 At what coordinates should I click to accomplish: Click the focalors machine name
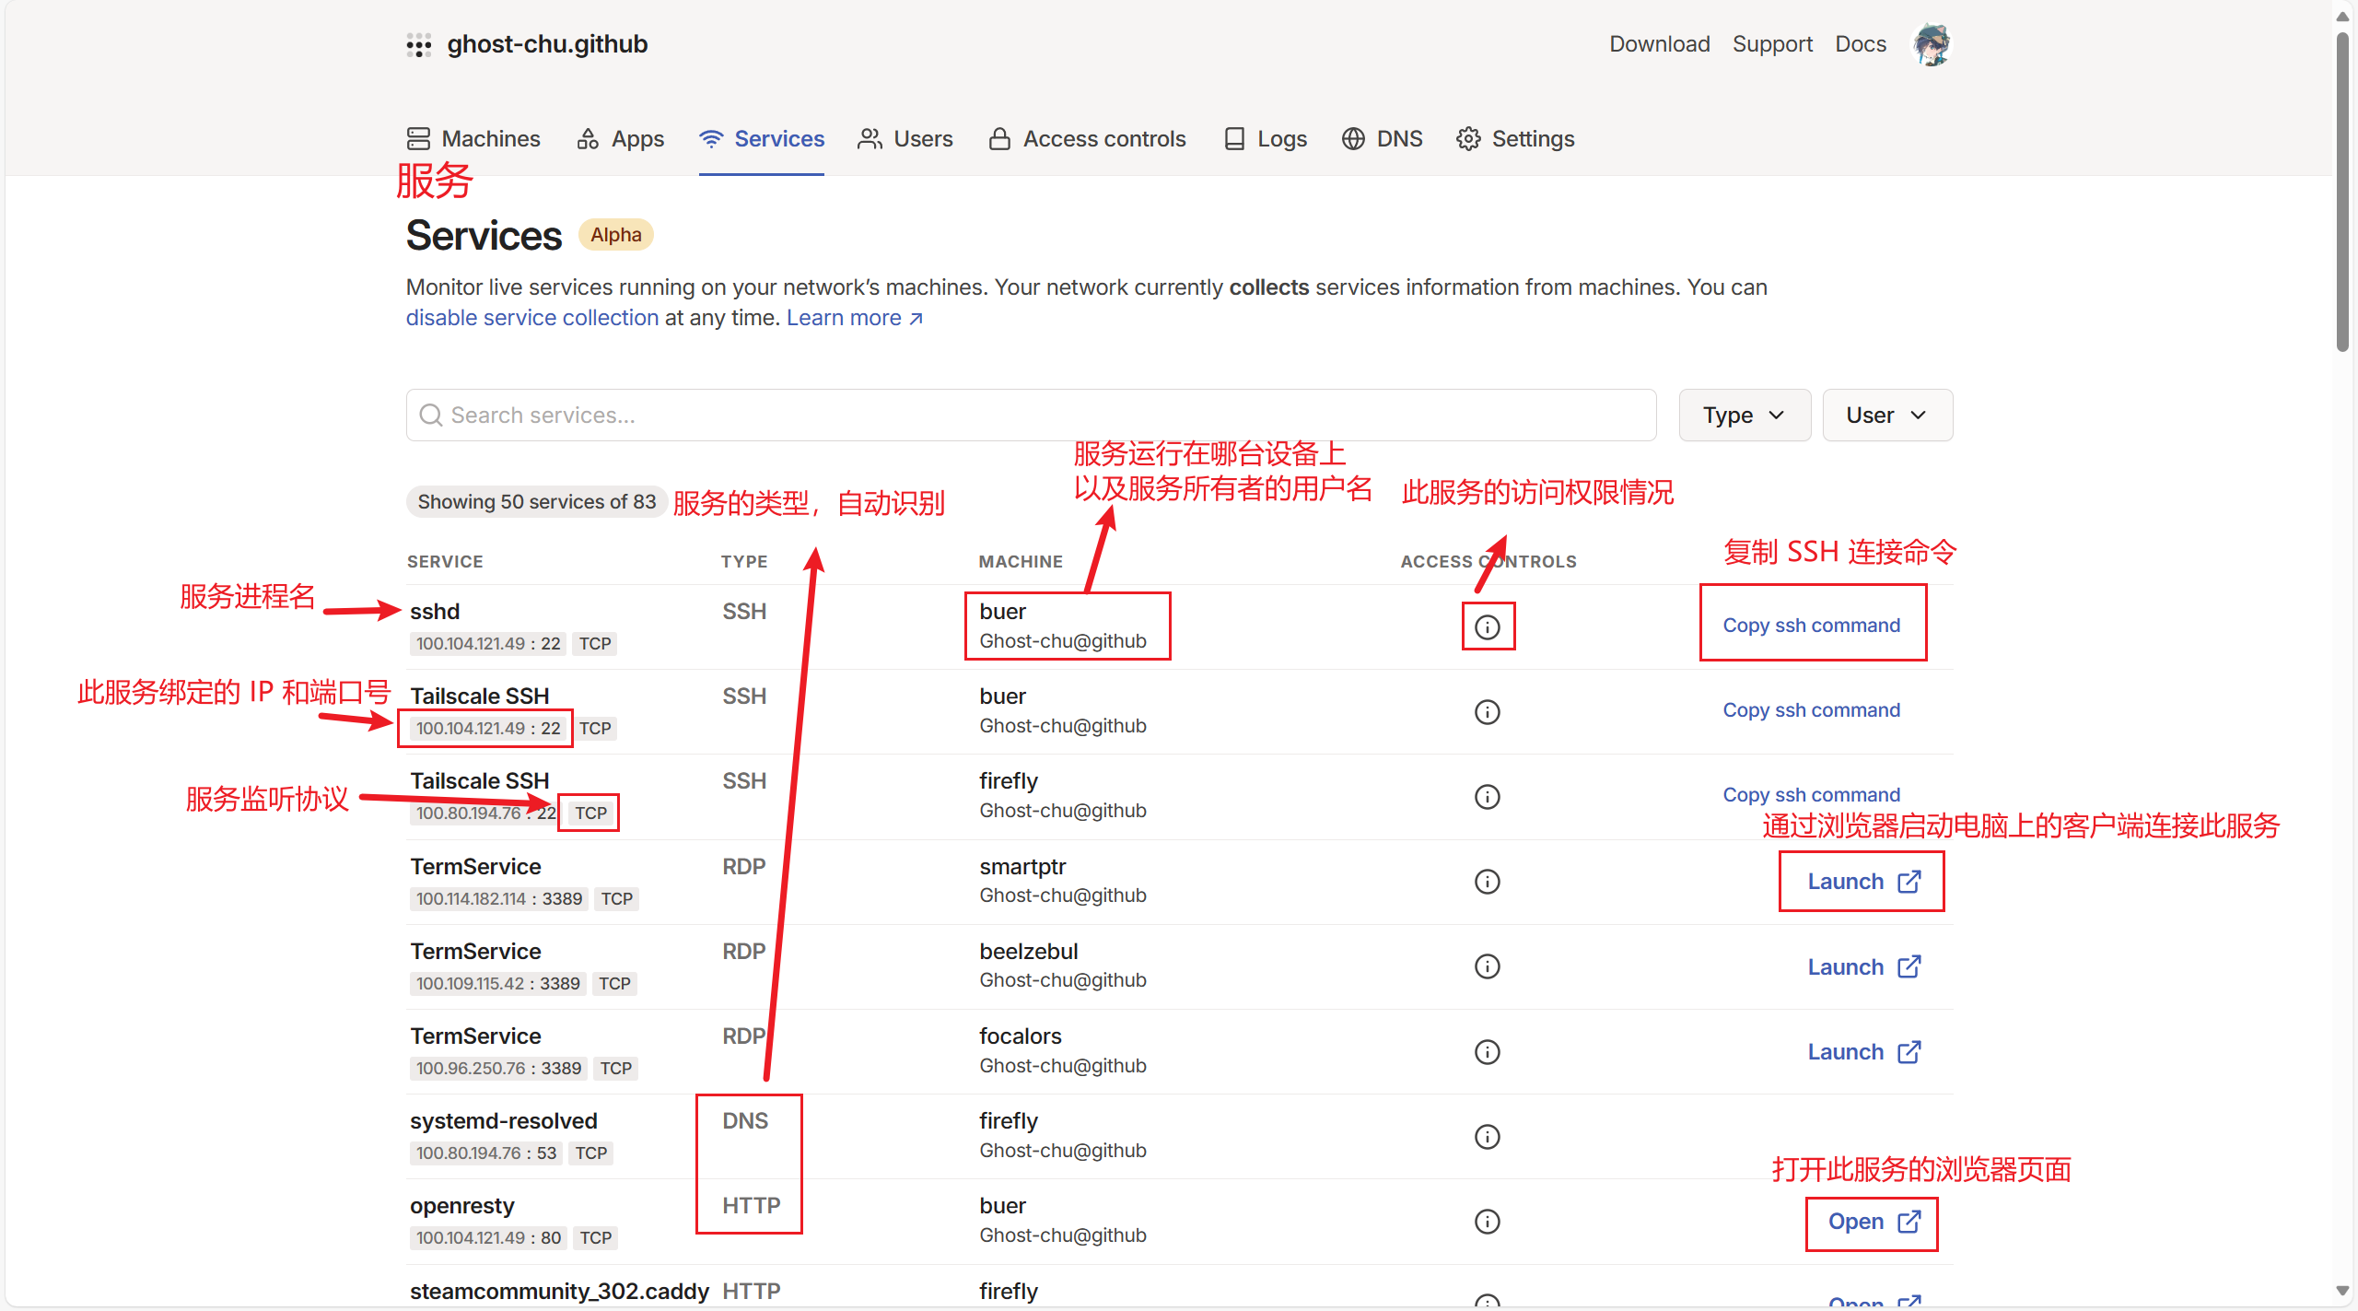coord(1021,1036)
